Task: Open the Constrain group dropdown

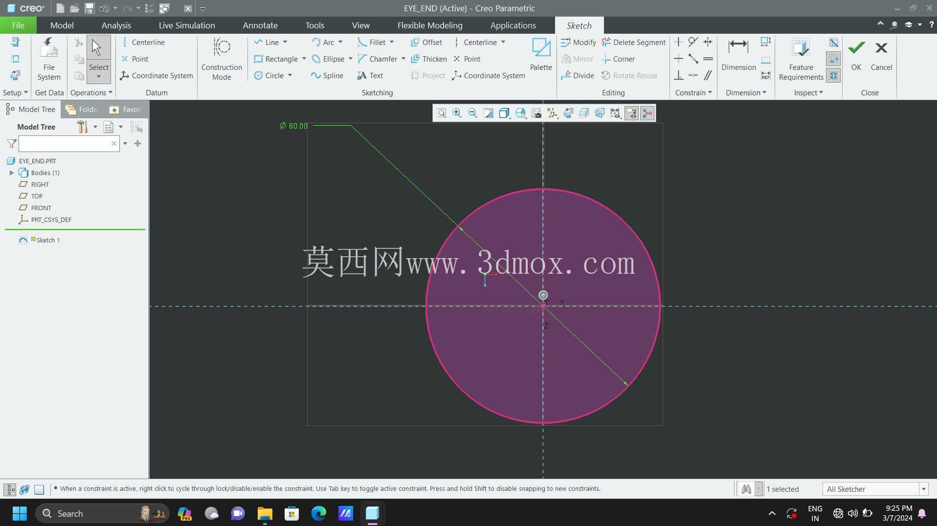Action: pos(693,92)
